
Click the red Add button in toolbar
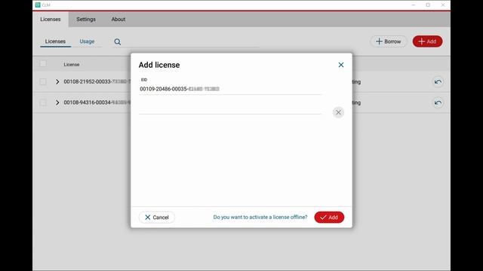[x=428, y=41]
